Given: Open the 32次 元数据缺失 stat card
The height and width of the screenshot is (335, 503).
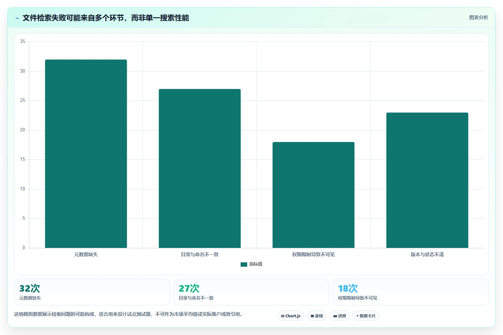Looking at the screenshot, I should coord(92,292).
